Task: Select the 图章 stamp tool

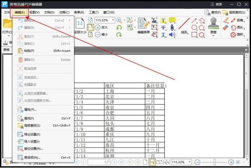Action: 213,25
